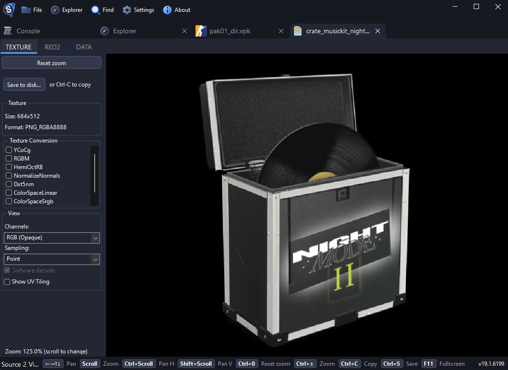The width and height of the screenshot is (508, 370).
Task: Open the Explorer menu item
Action: [x=67, y=10]
